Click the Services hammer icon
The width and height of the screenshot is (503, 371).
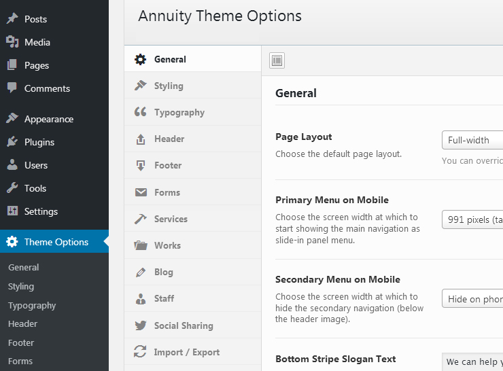click(x=140, y=219)
